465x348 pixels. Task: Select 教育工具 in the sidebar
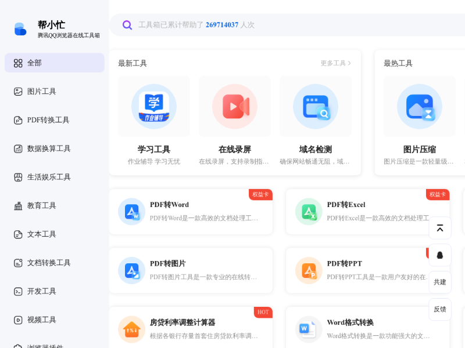click(55, 206)
